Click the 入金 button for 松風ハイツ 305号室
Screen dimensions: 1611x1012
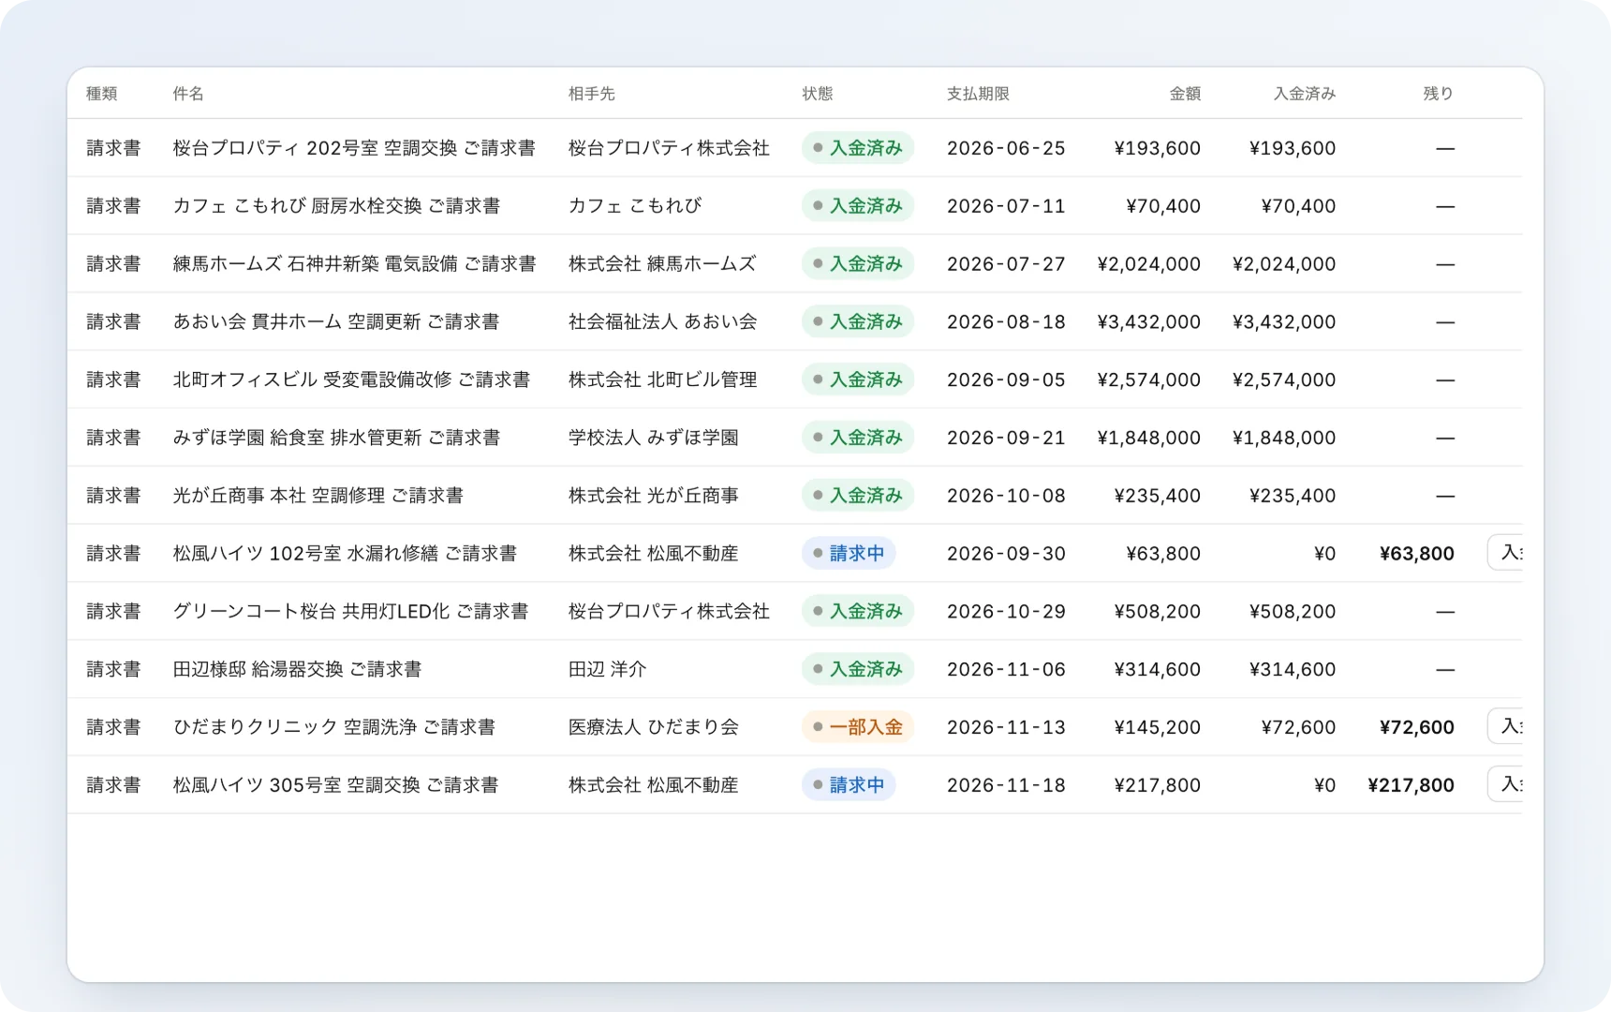(x=1505, y=784)
